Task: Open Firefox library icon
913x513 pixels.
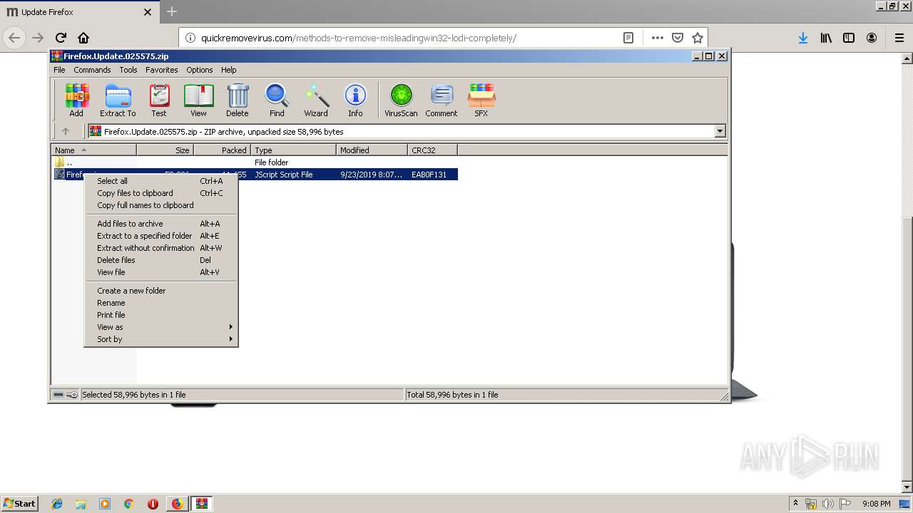Action: pos(826,38)
